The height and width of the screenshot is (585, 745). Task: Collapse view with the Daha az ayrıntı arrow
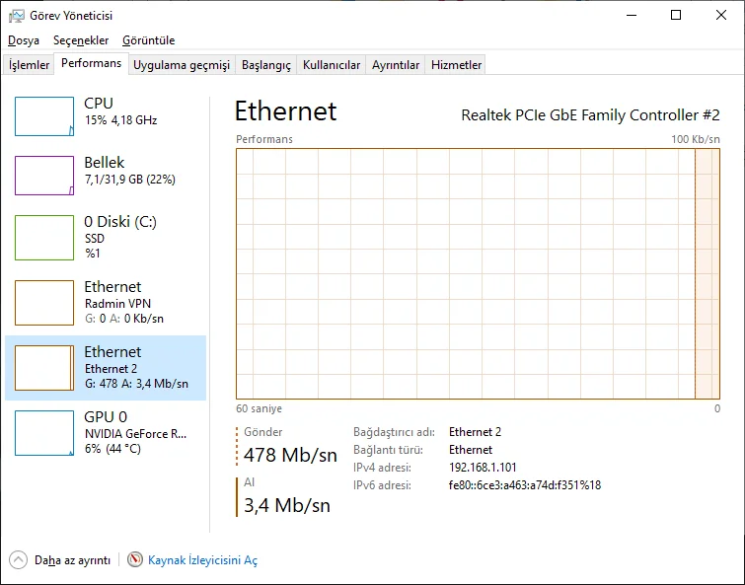[19, 559]
